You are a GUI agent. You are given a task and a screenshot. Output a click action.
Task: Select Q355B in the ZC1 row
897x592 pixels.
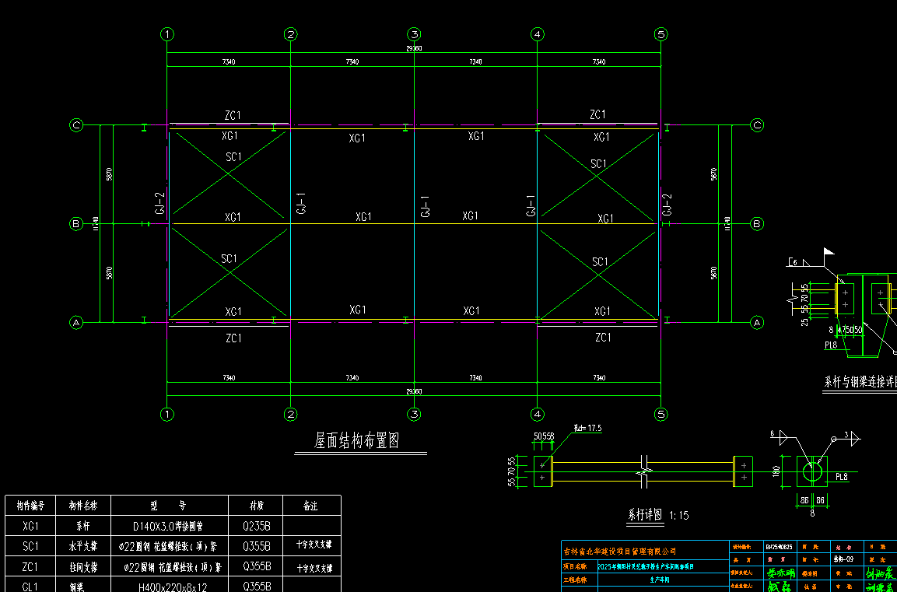coord(256,567)
